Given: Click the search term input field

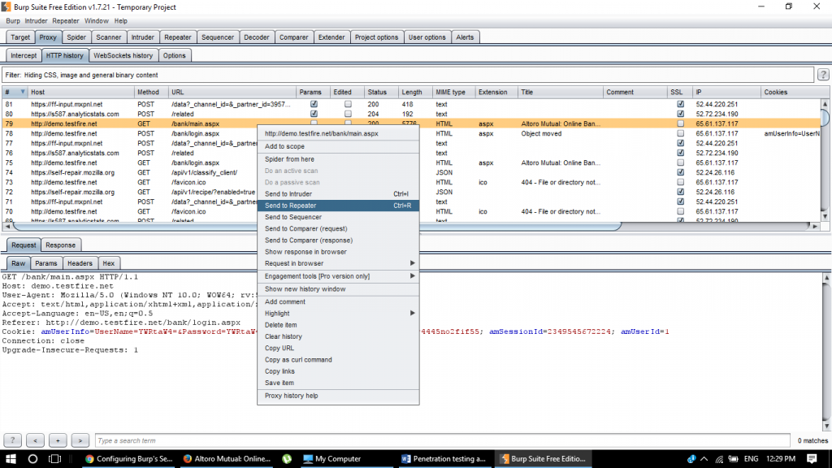Looking at the screenshot, I should (x=244, y=440).
